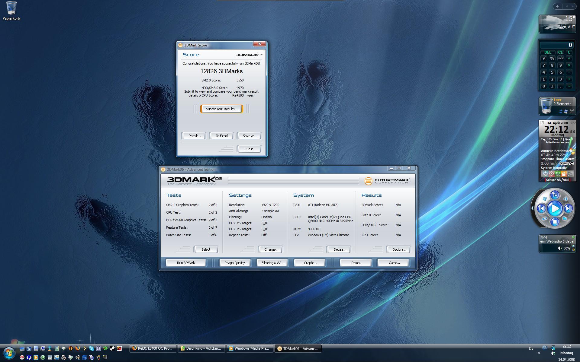The width and height of the screenshot is (580, 362).
Task: Click previous track on media gadget
Action: click(541, 208)
